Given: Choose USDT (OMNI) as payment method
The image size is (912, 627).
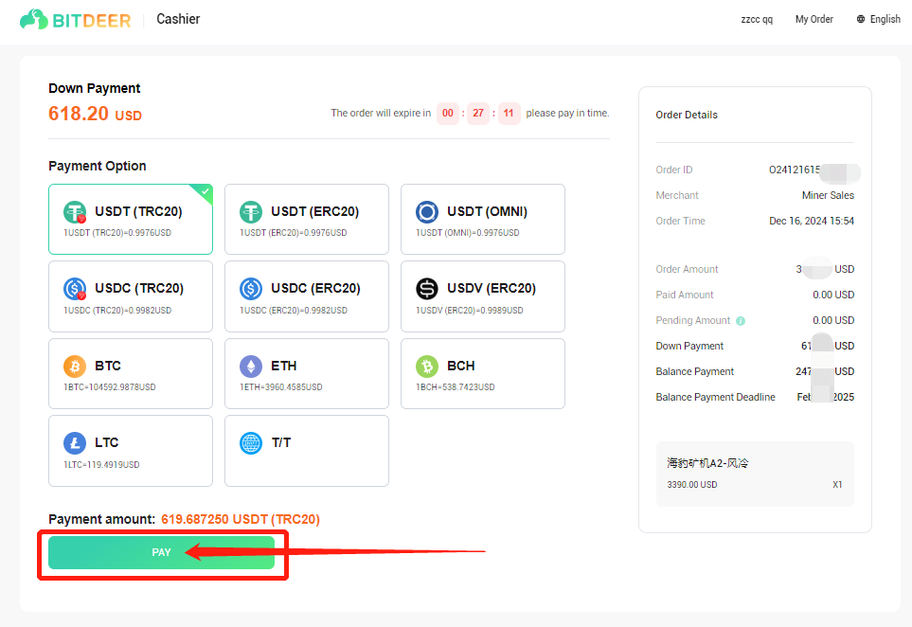Looking at the screenshot, I should [x=483, y=220].
